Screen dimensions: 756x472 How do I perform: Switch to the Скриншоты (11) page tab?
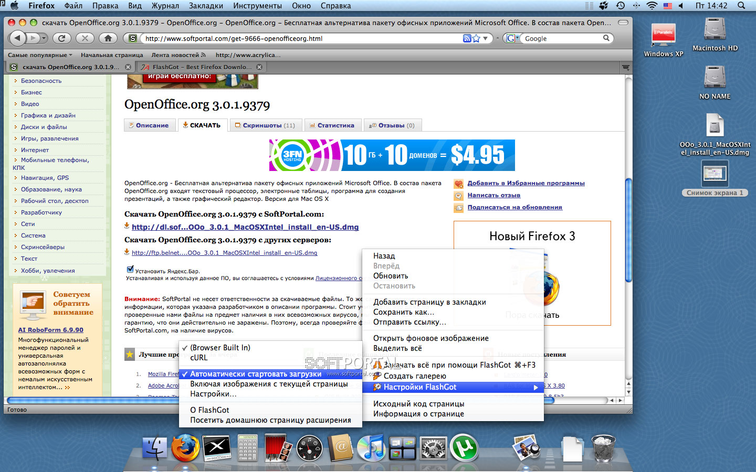(265, 125)
